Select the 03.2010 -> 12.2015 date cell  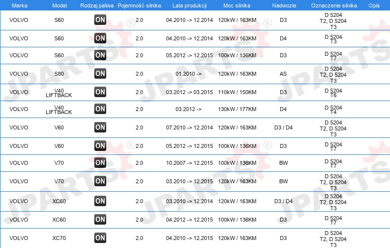pyautogui.click(x=190, y=181)
